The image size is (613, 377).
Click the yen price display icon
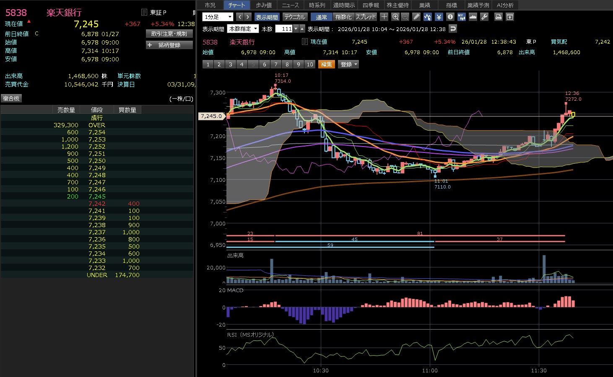[x=439, y=17]
